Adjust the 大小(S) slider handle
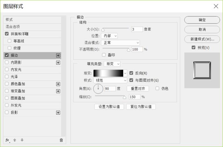The width and height of the screenshot is (223, 147). click(103, 30)
